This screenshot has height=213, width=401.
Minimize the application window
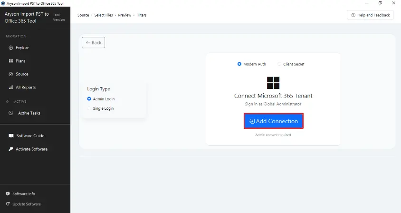point(367,3)
